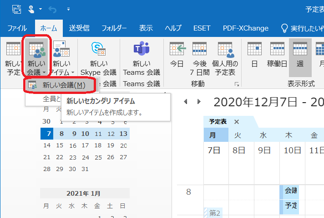Create a New Skype Meeting (新しいSkype会議)
The width and height of the screenshot is (324, 218).
click(98, 58)
